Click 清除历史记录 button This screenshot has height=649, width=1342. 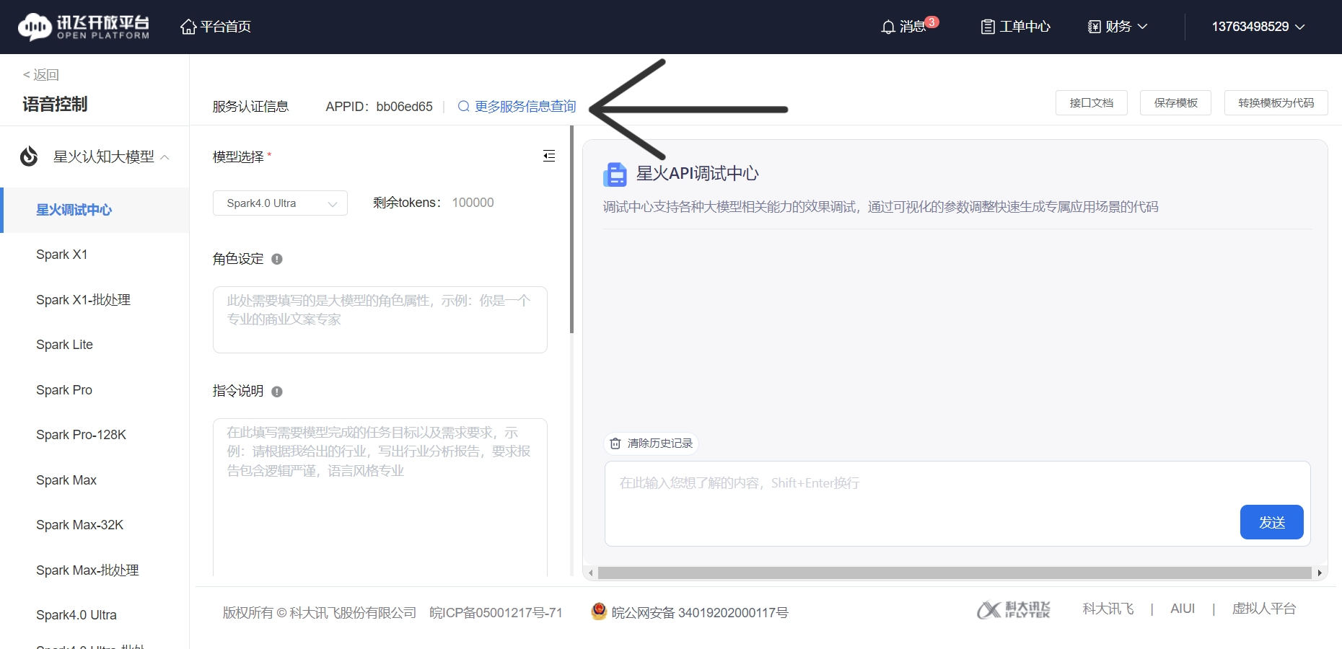pos(652,443)
